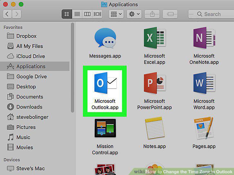Select Pictures in sidebar
234x175 pixels.
click(35, 127)
